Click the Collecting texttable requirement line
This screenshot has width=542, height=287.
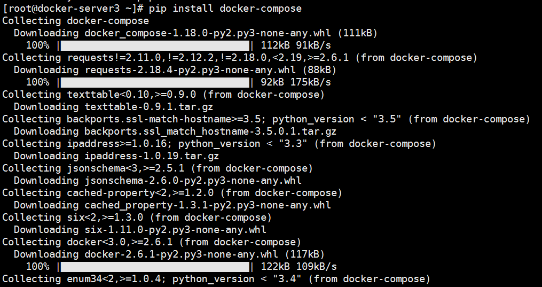coord(163,95)
